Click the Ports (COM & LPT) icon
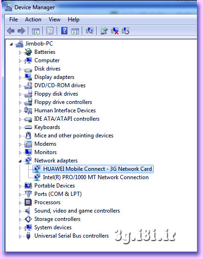This screenshot has width=203, height=259. [x=28, y=194]
